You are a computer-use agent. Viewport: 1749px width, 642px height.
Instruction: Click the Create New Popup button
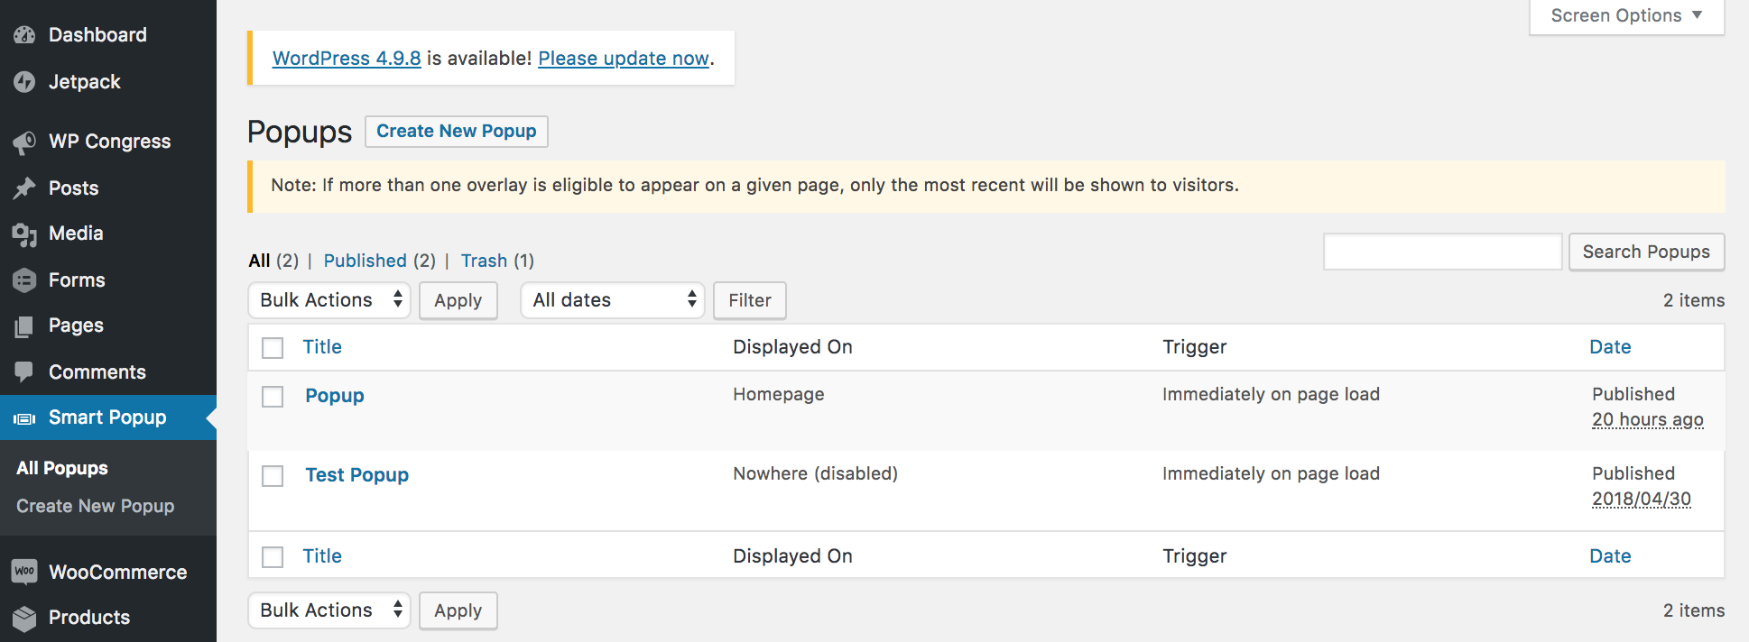point(457,132)
